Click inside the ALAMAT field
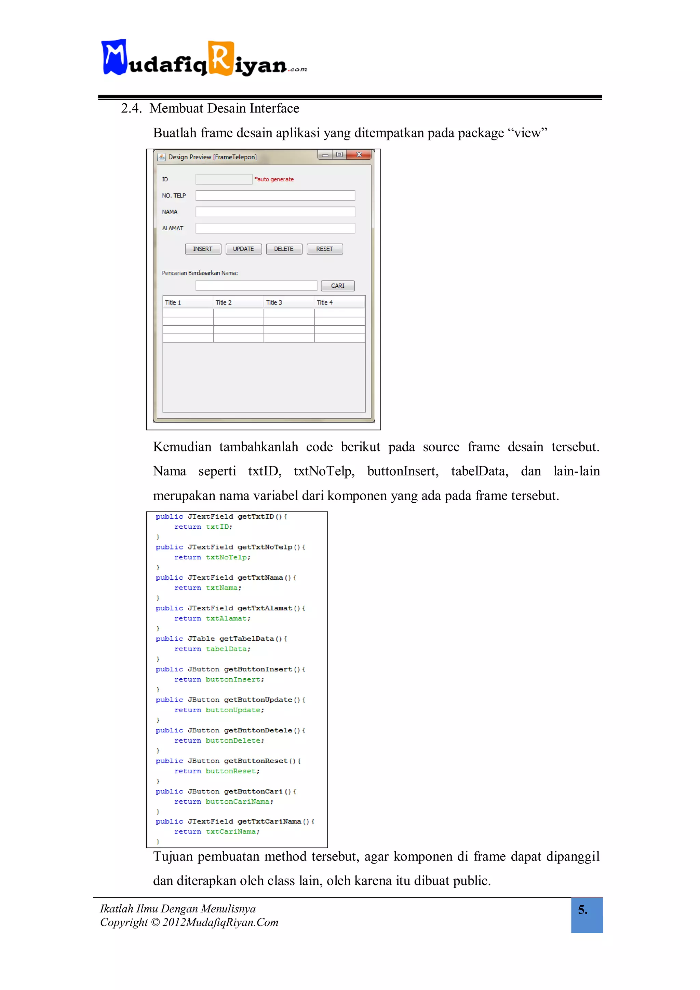700x990 pixels. [275, 229]
